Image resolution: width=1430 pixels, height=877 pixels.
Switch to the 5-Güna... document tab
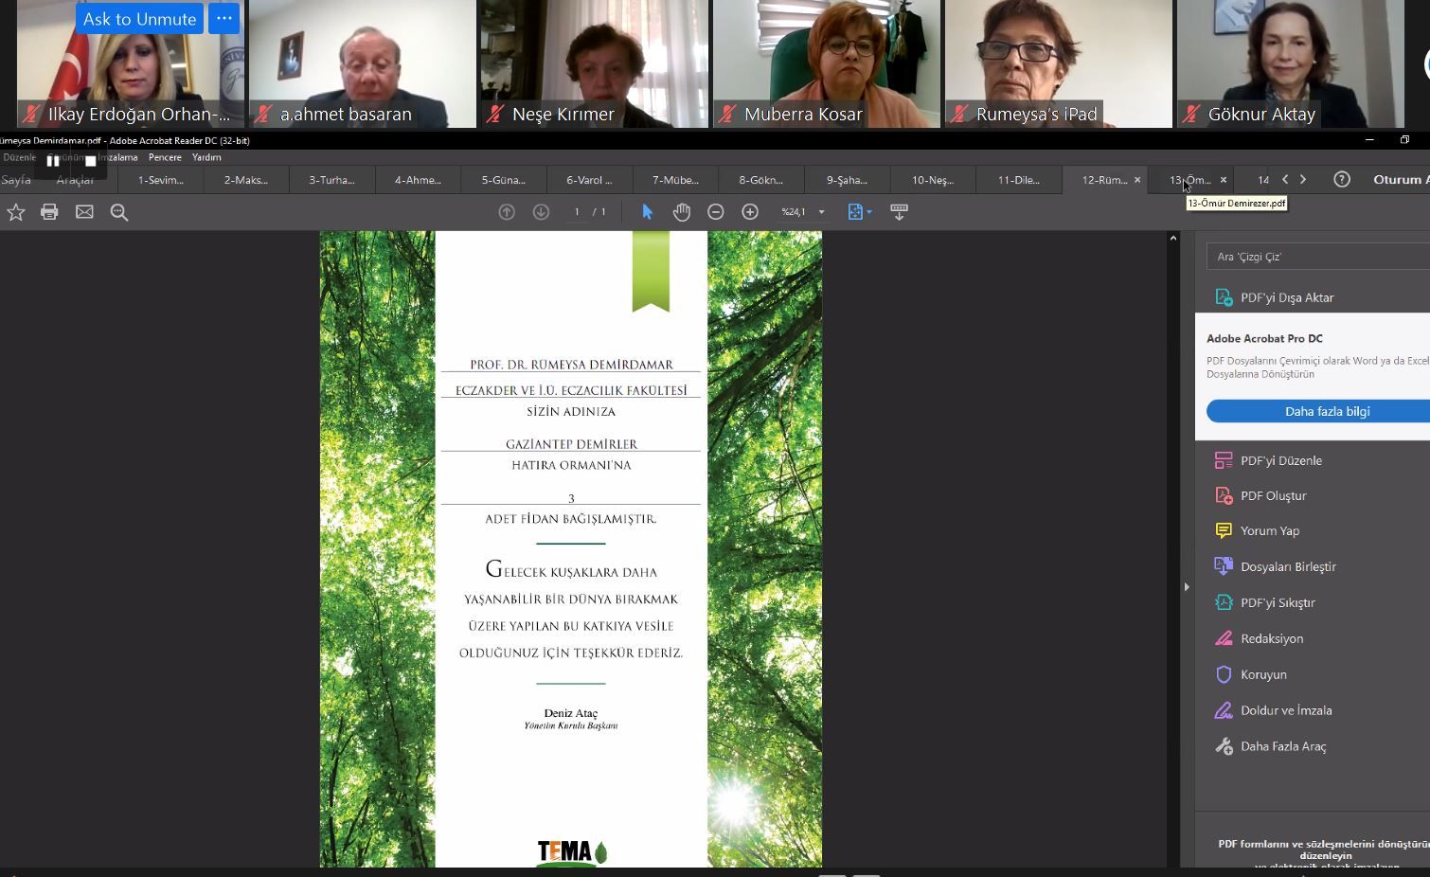tap(503, 180)
